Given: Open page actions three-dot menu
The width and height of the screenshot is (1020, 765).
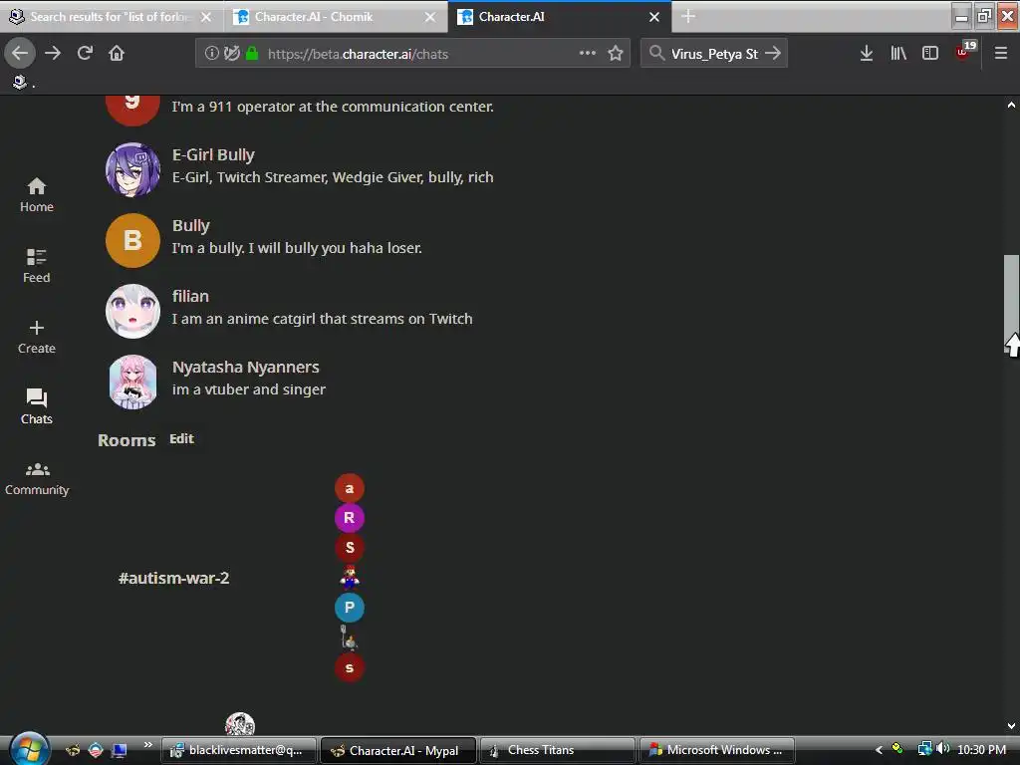Looking at the screenshot, I should pyautogui.click(x=588, y=53).
